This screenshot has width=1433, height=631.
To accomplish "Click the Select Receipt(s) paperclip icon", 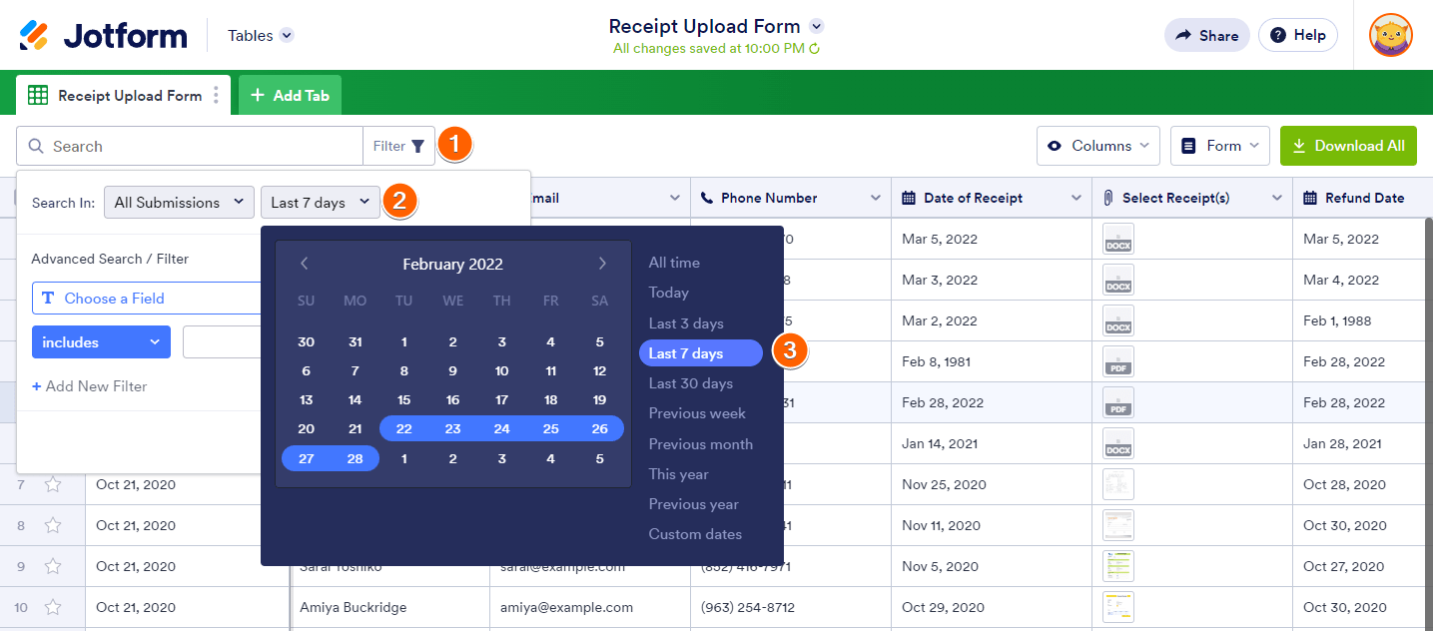I will [1108, 198].
